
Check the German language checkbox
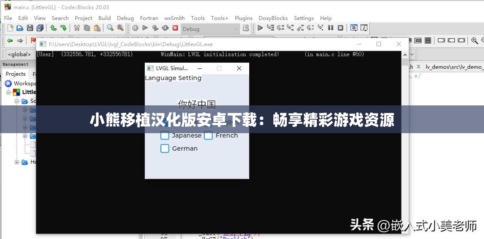click(165, 148)
